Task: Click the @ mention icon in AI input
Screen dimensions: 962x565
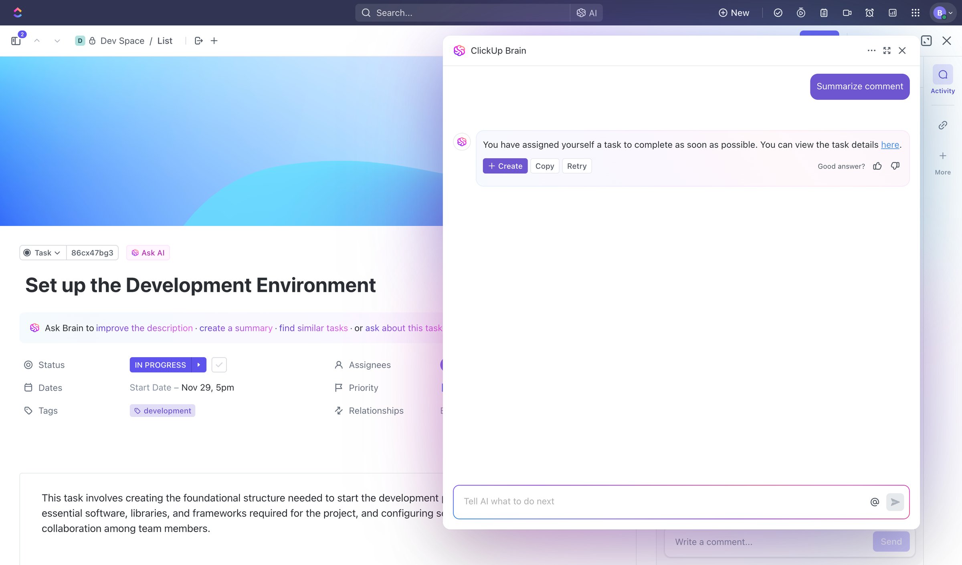Action: tap(875, 502)
